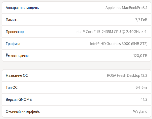This screenshot has width=152, height=119.
Task: Click the Название ОС label
Action: coord(17,75)
